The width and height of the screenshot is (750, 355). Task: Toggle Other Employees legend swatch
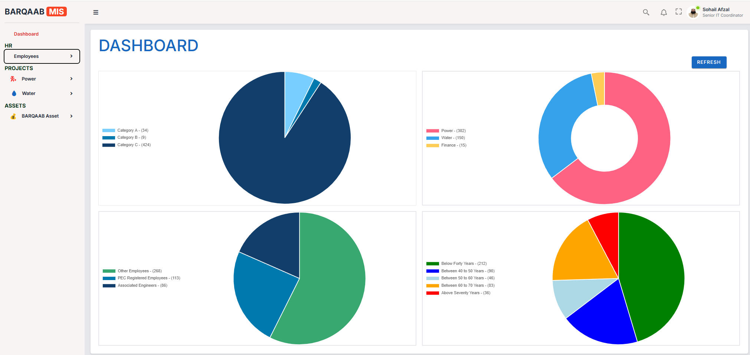[x=109, y=271]
